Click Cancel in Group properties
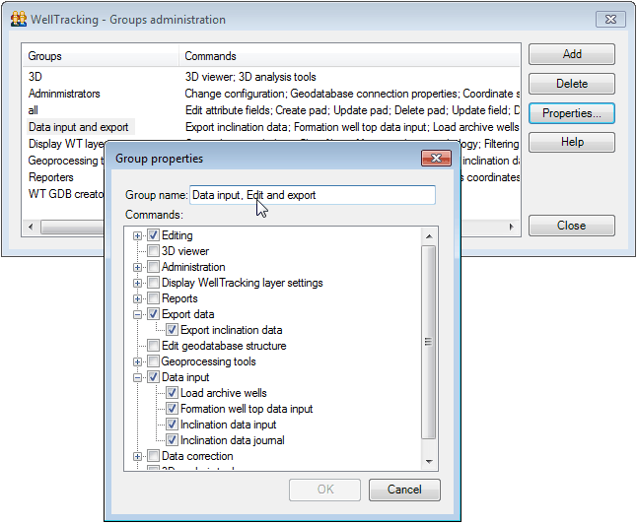The height and width of the screenshot is (524, 638). point(404,490)
